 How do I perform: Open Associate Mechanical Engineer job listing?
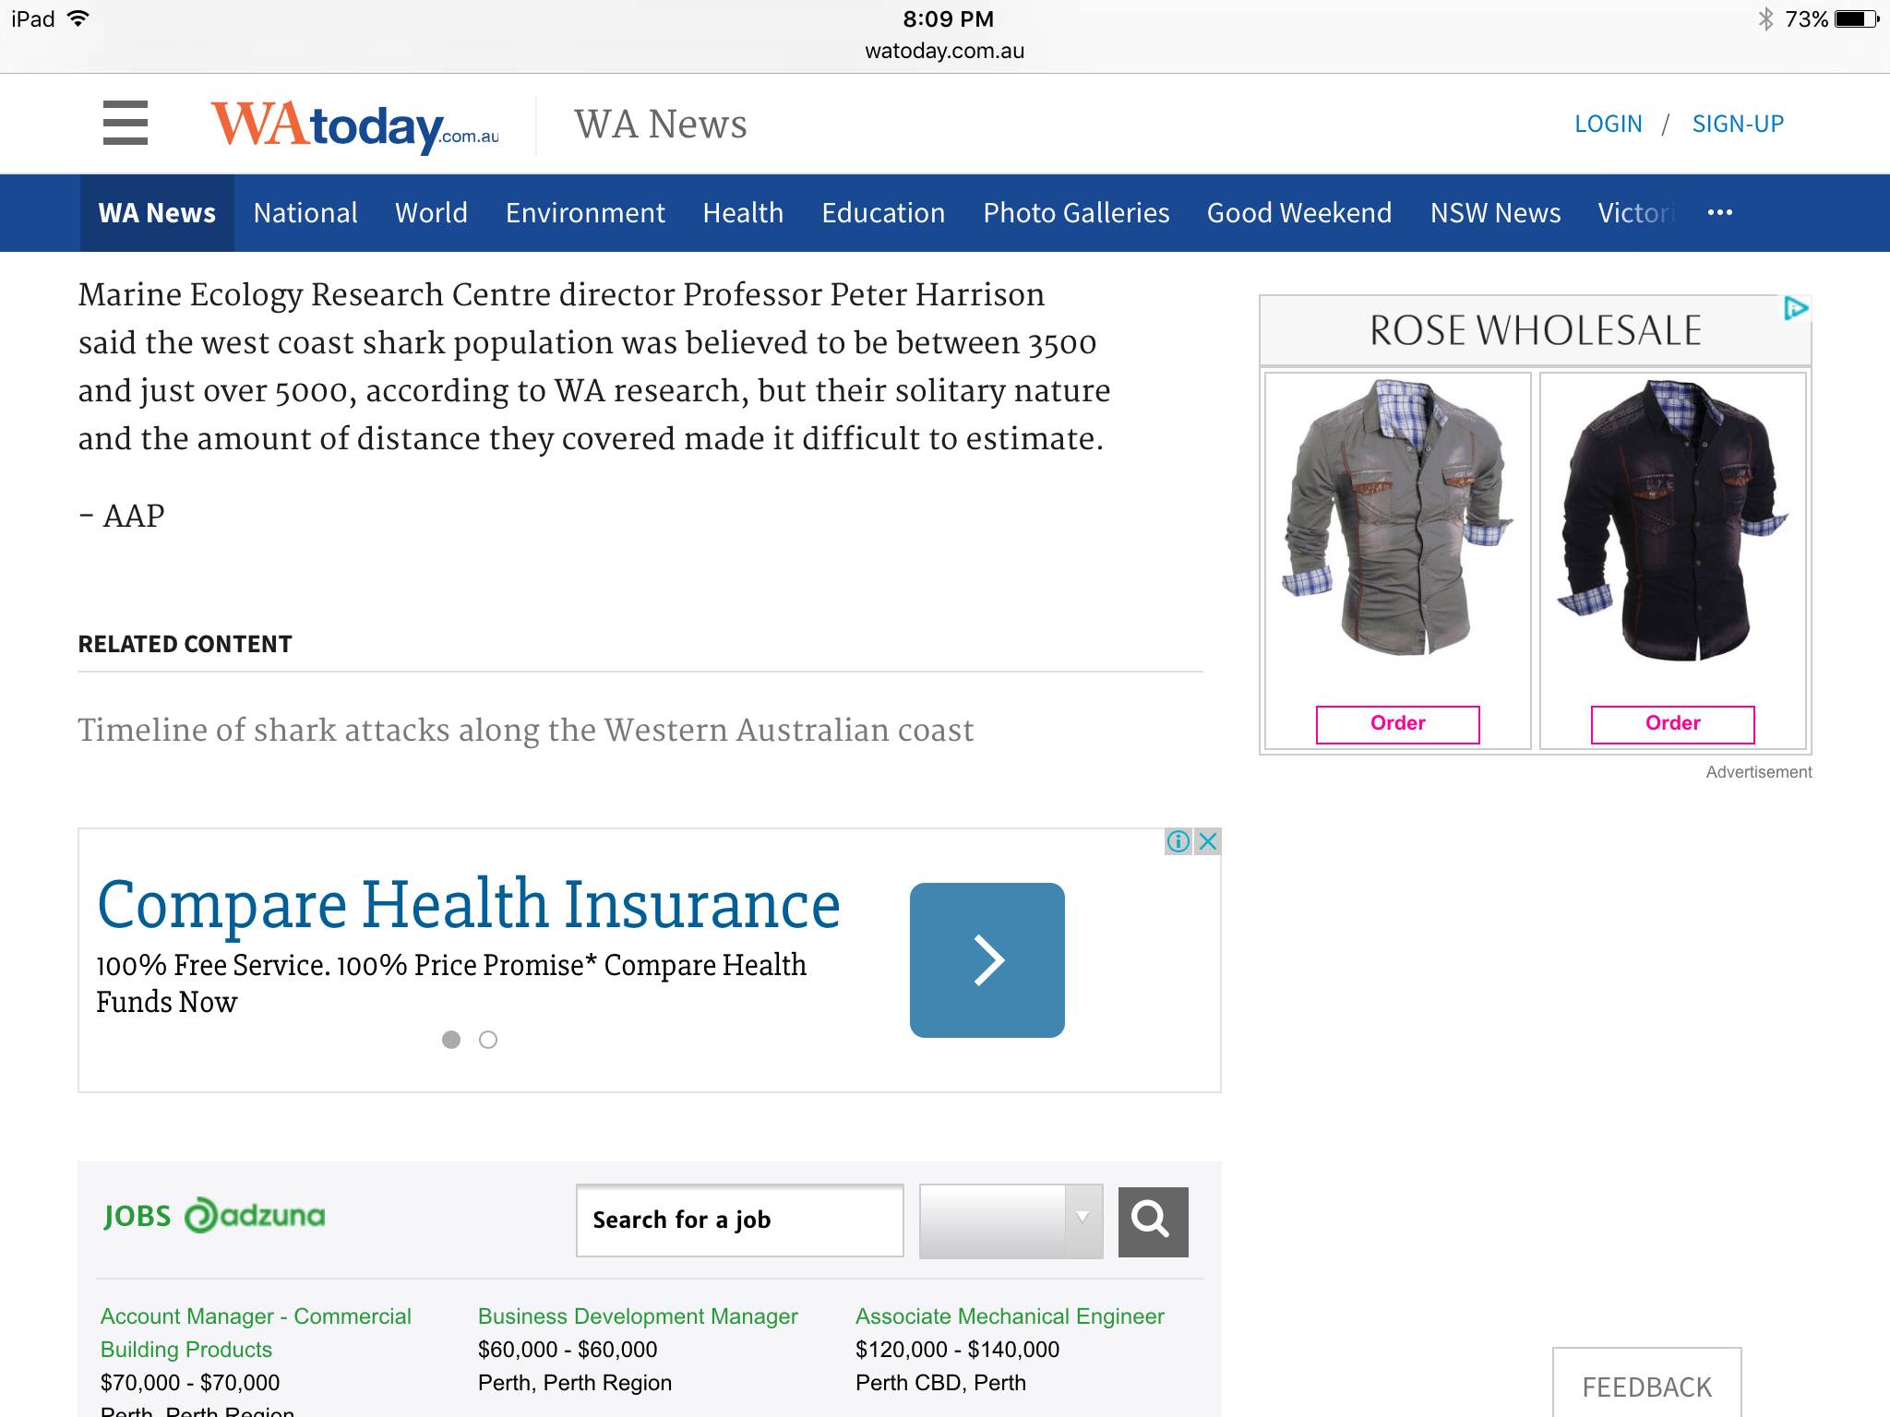click(1010, 1316)
